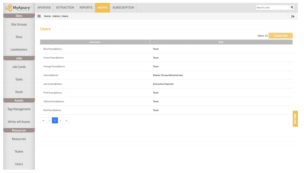Open Tasks in sidebar
The image size is (304, 173).
[19, 79]
